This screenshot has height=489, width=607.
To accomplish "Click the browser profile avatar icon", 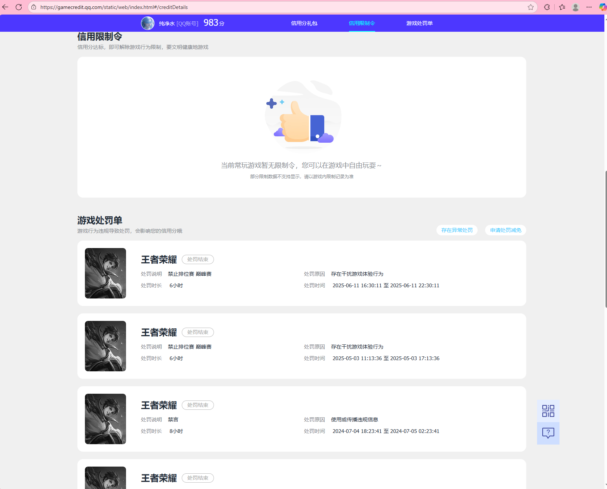I will pyautogui.click(x=575, y=7).
